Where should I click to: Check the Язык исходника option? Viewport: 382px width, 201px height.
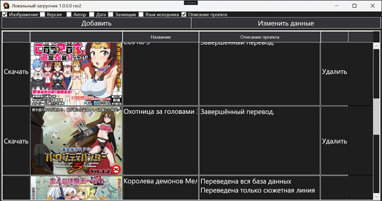141,14
